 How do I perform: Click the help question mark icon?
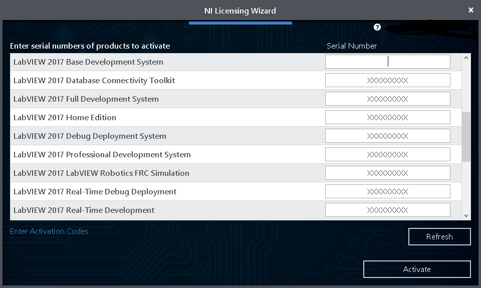point(377,27)
